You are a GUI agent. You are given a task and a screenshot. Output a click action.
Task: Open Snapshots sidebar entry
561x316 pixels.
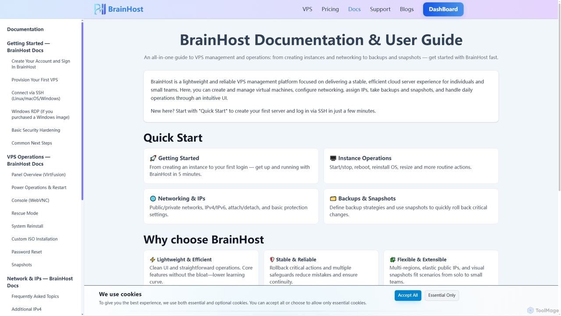21,265
